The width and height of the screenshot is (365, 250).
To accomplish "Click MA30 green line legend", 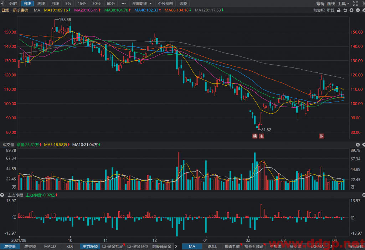I will point(118,10).
